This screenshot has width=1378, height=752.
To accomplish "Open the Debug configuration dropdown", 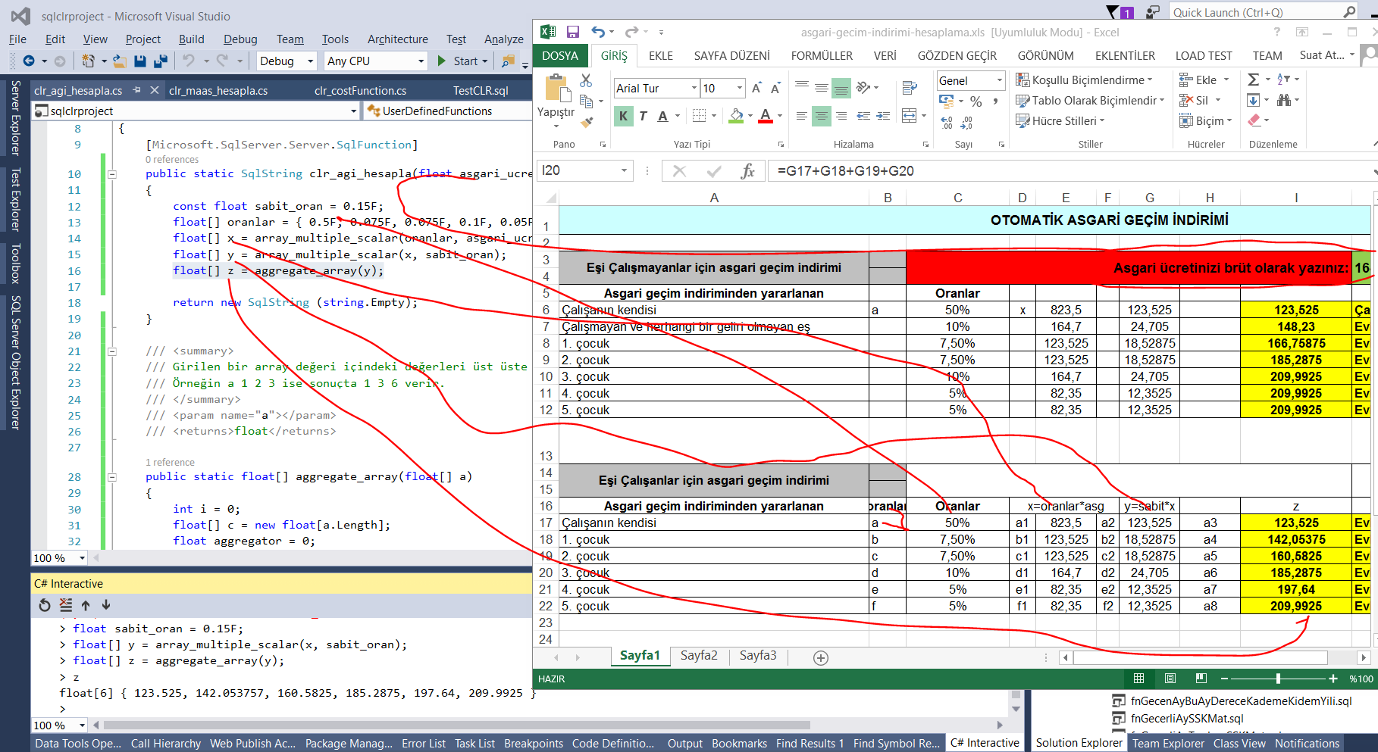I will pos(310,61).
